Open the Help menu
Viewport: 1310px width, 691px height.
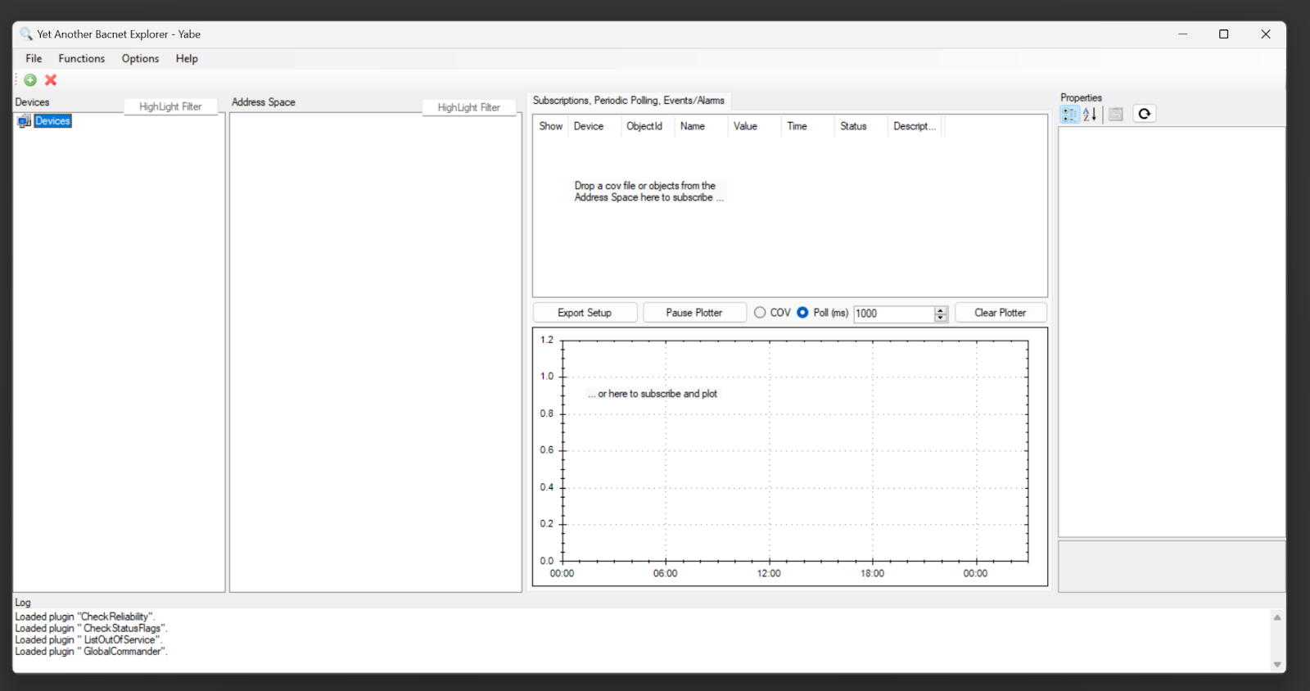(187, 59)
